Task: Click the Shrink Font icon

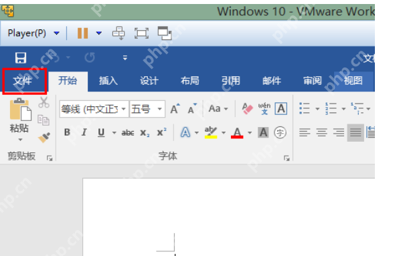Action: 192,109
